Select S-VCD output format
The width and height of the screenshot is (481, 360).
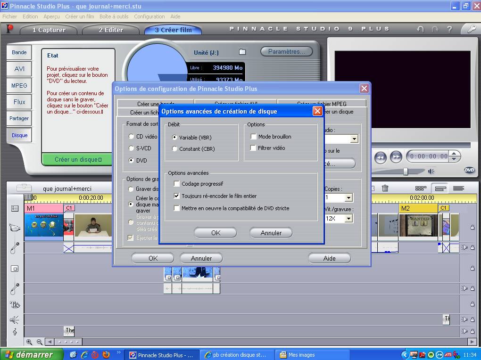tap(131, 148)
